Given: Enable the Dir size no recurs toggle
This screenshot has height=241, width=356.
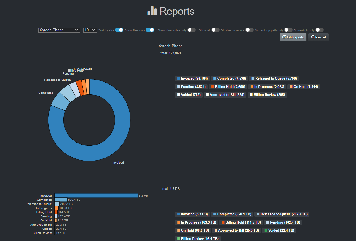Looking at the screenshot, I should click(x=250, y=30).
